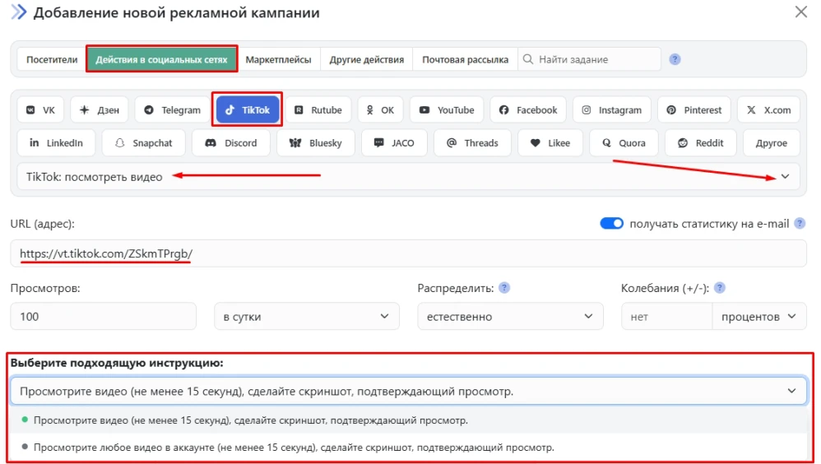821x464 pixels.
Task: Click the Другое network button
Action: 772,143
